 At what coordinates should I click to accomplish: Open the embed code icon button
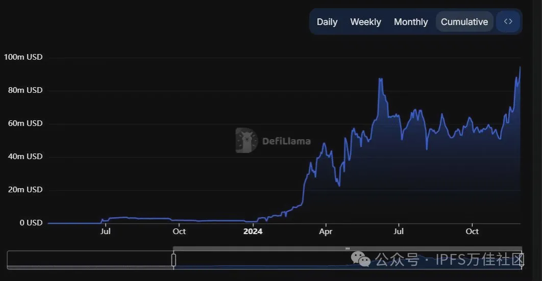[x=508, y=21]
